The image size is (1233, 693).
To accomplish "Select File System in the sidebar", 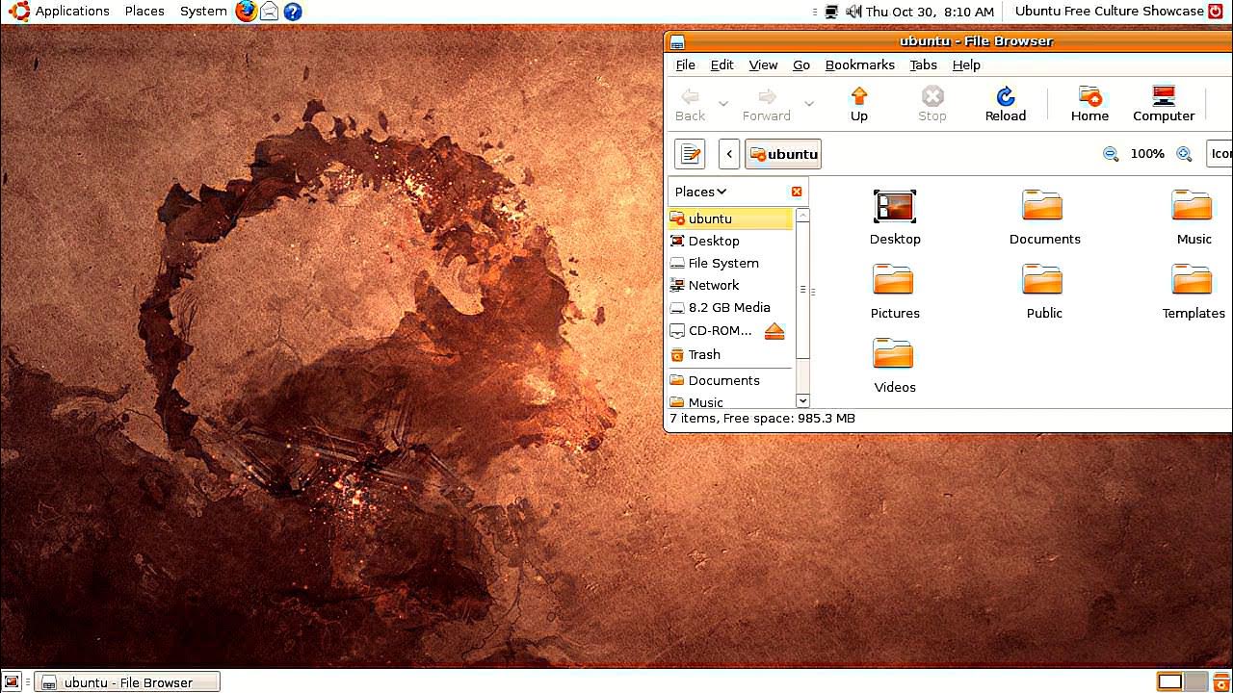I will click(730, 263).
